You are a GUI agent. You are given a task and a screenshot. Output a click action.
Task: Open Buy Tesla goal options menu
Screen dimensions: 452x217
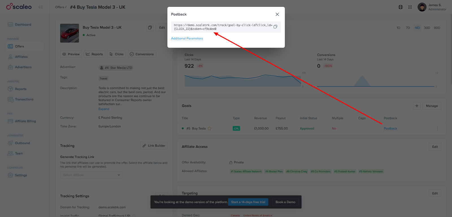point(437,129)
